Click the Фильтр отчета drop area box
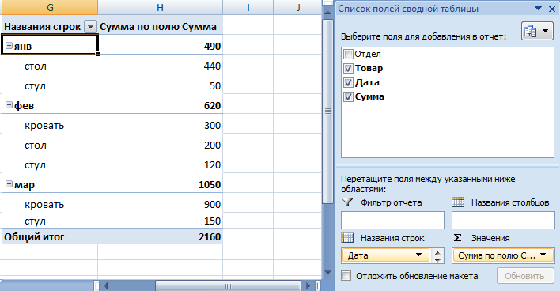560x291 pixels. coord(392,220)
